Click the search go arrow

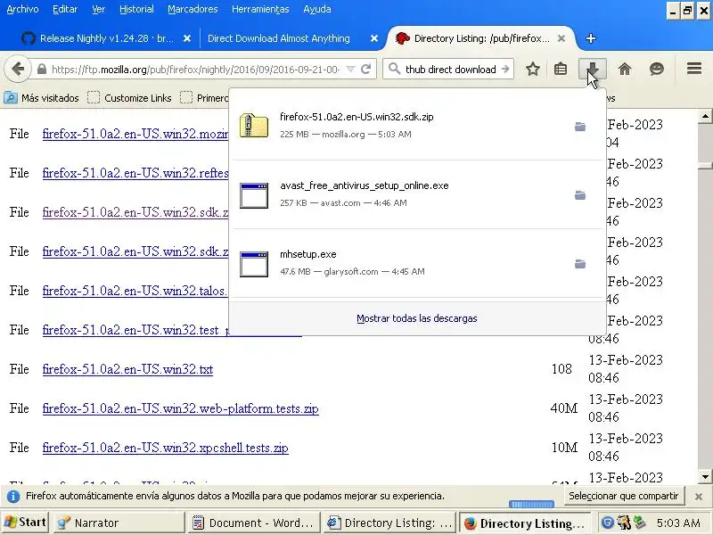[x=505, y=70]
